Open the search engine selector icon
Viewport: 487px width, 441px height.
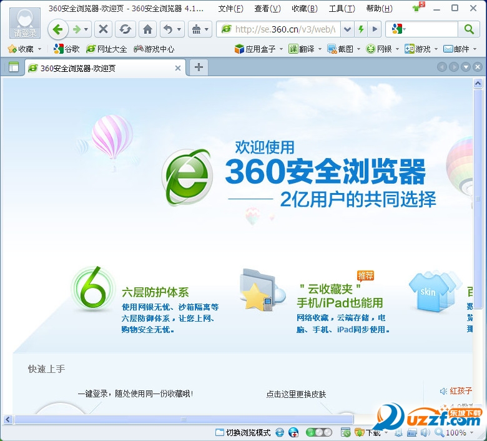tap(398, 29)
